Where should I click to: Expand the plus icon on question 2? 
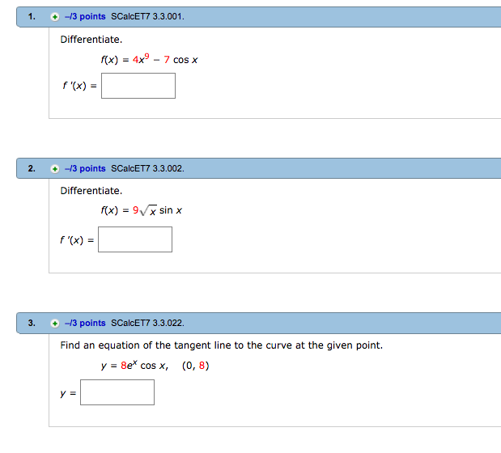coord(54,169)
